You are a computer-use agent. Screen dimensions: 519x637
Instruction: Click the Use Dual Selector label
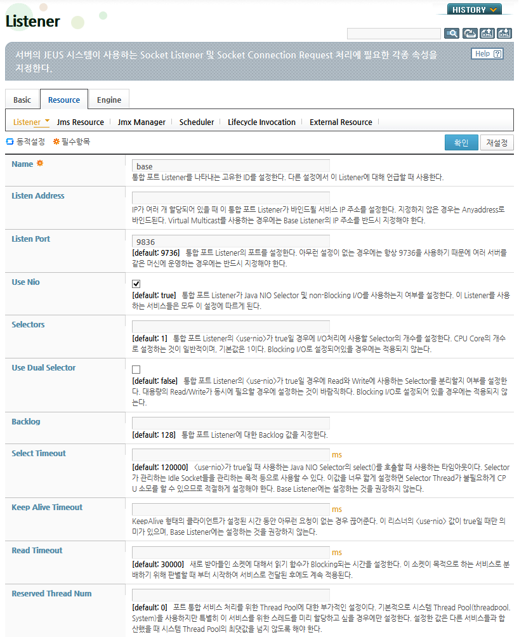point(43,367)
